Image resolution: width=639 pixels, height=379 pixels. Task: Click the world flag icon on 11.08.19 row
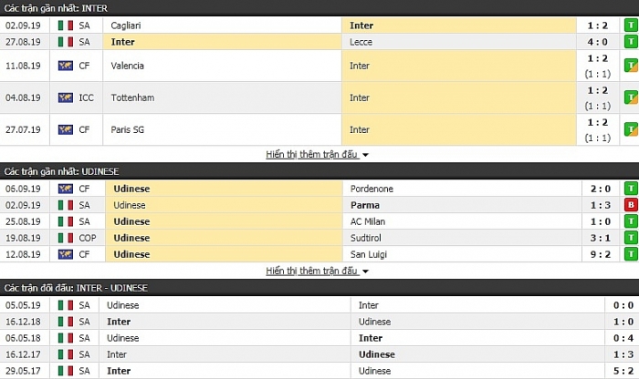point(65,66)
